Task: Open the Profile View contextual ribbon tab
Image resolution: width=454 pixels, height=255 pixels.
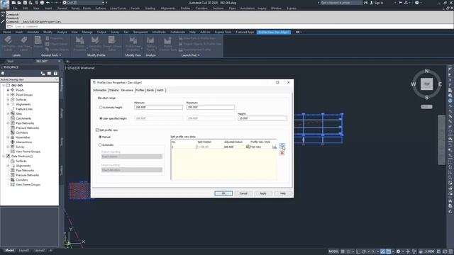Action: tap(274, 32)
